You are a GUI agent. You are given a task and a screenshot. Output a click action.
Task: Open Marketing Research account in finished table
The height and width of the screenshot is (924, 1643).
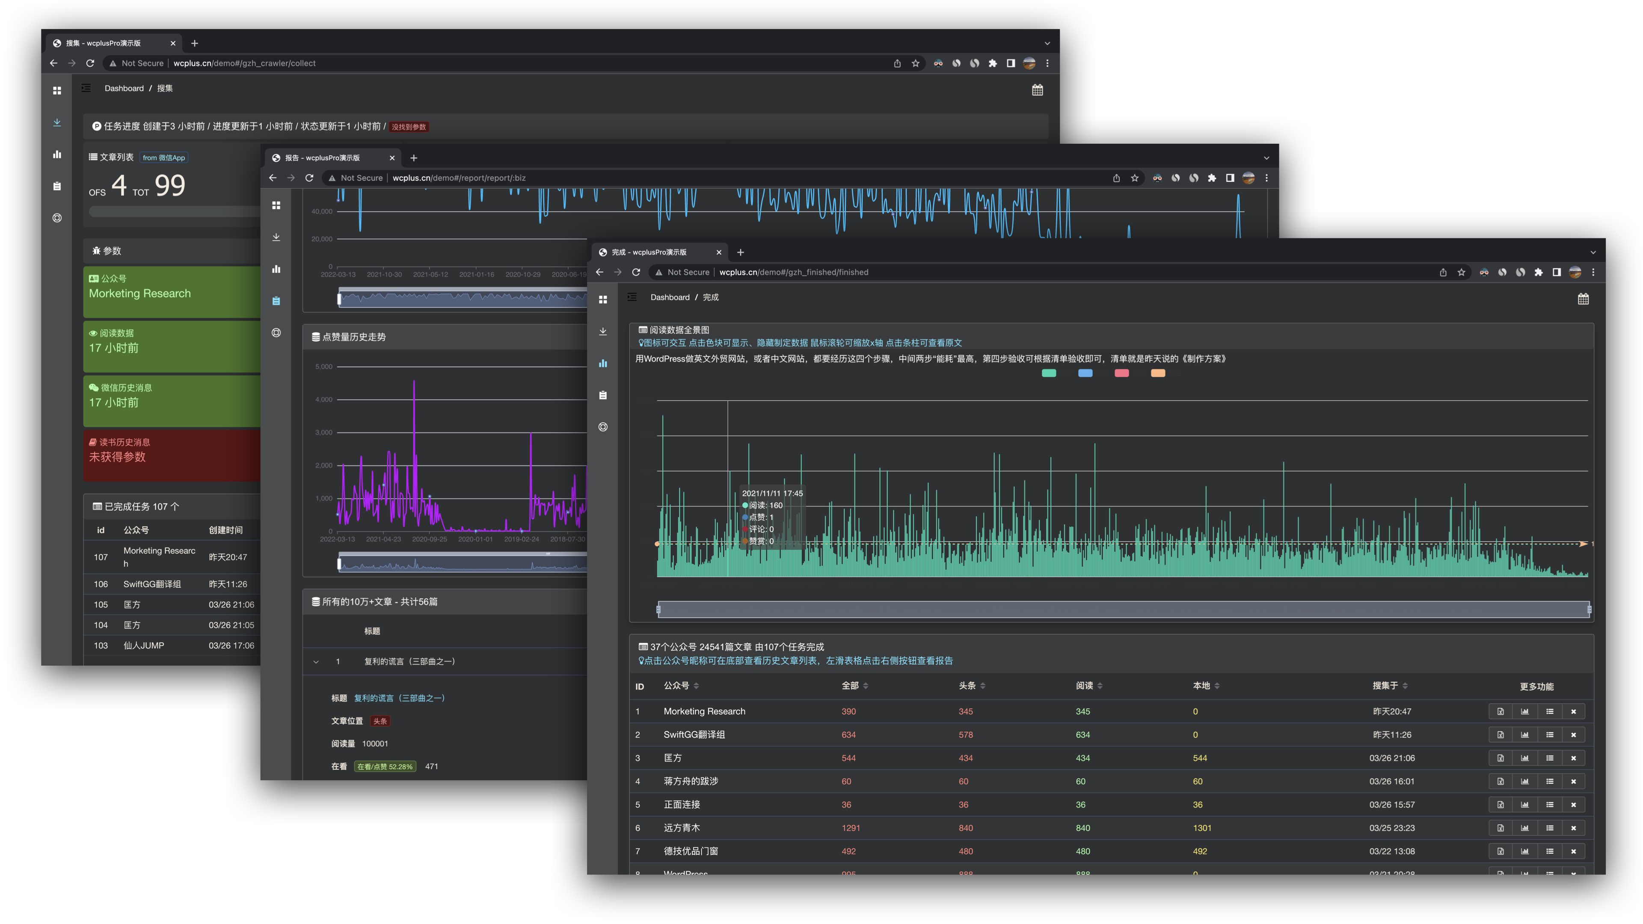coord(704,712)
